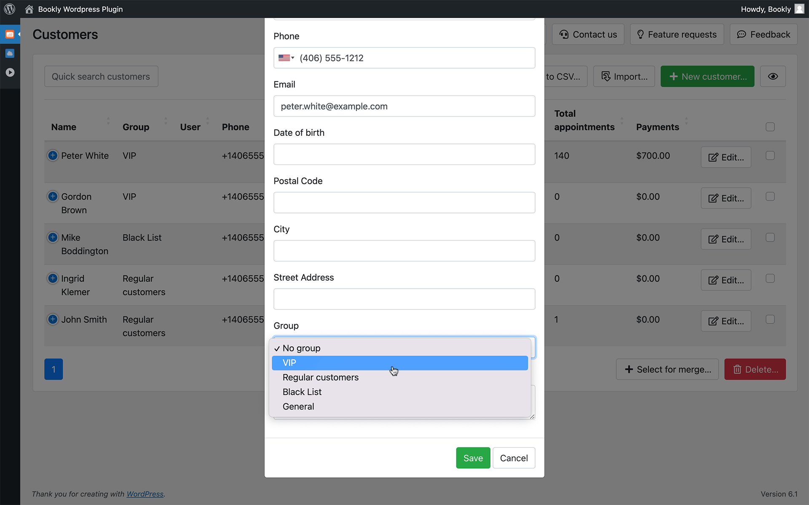The width and height of the screenshot is (809, 505).
Task: Click the WordPress logo icon
Action: [x=9, y=9]
